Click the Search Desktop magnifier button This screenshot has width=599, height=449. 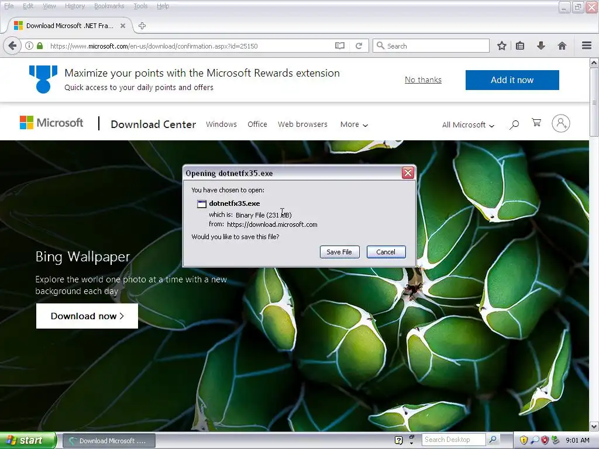click(x=493, y=440)
